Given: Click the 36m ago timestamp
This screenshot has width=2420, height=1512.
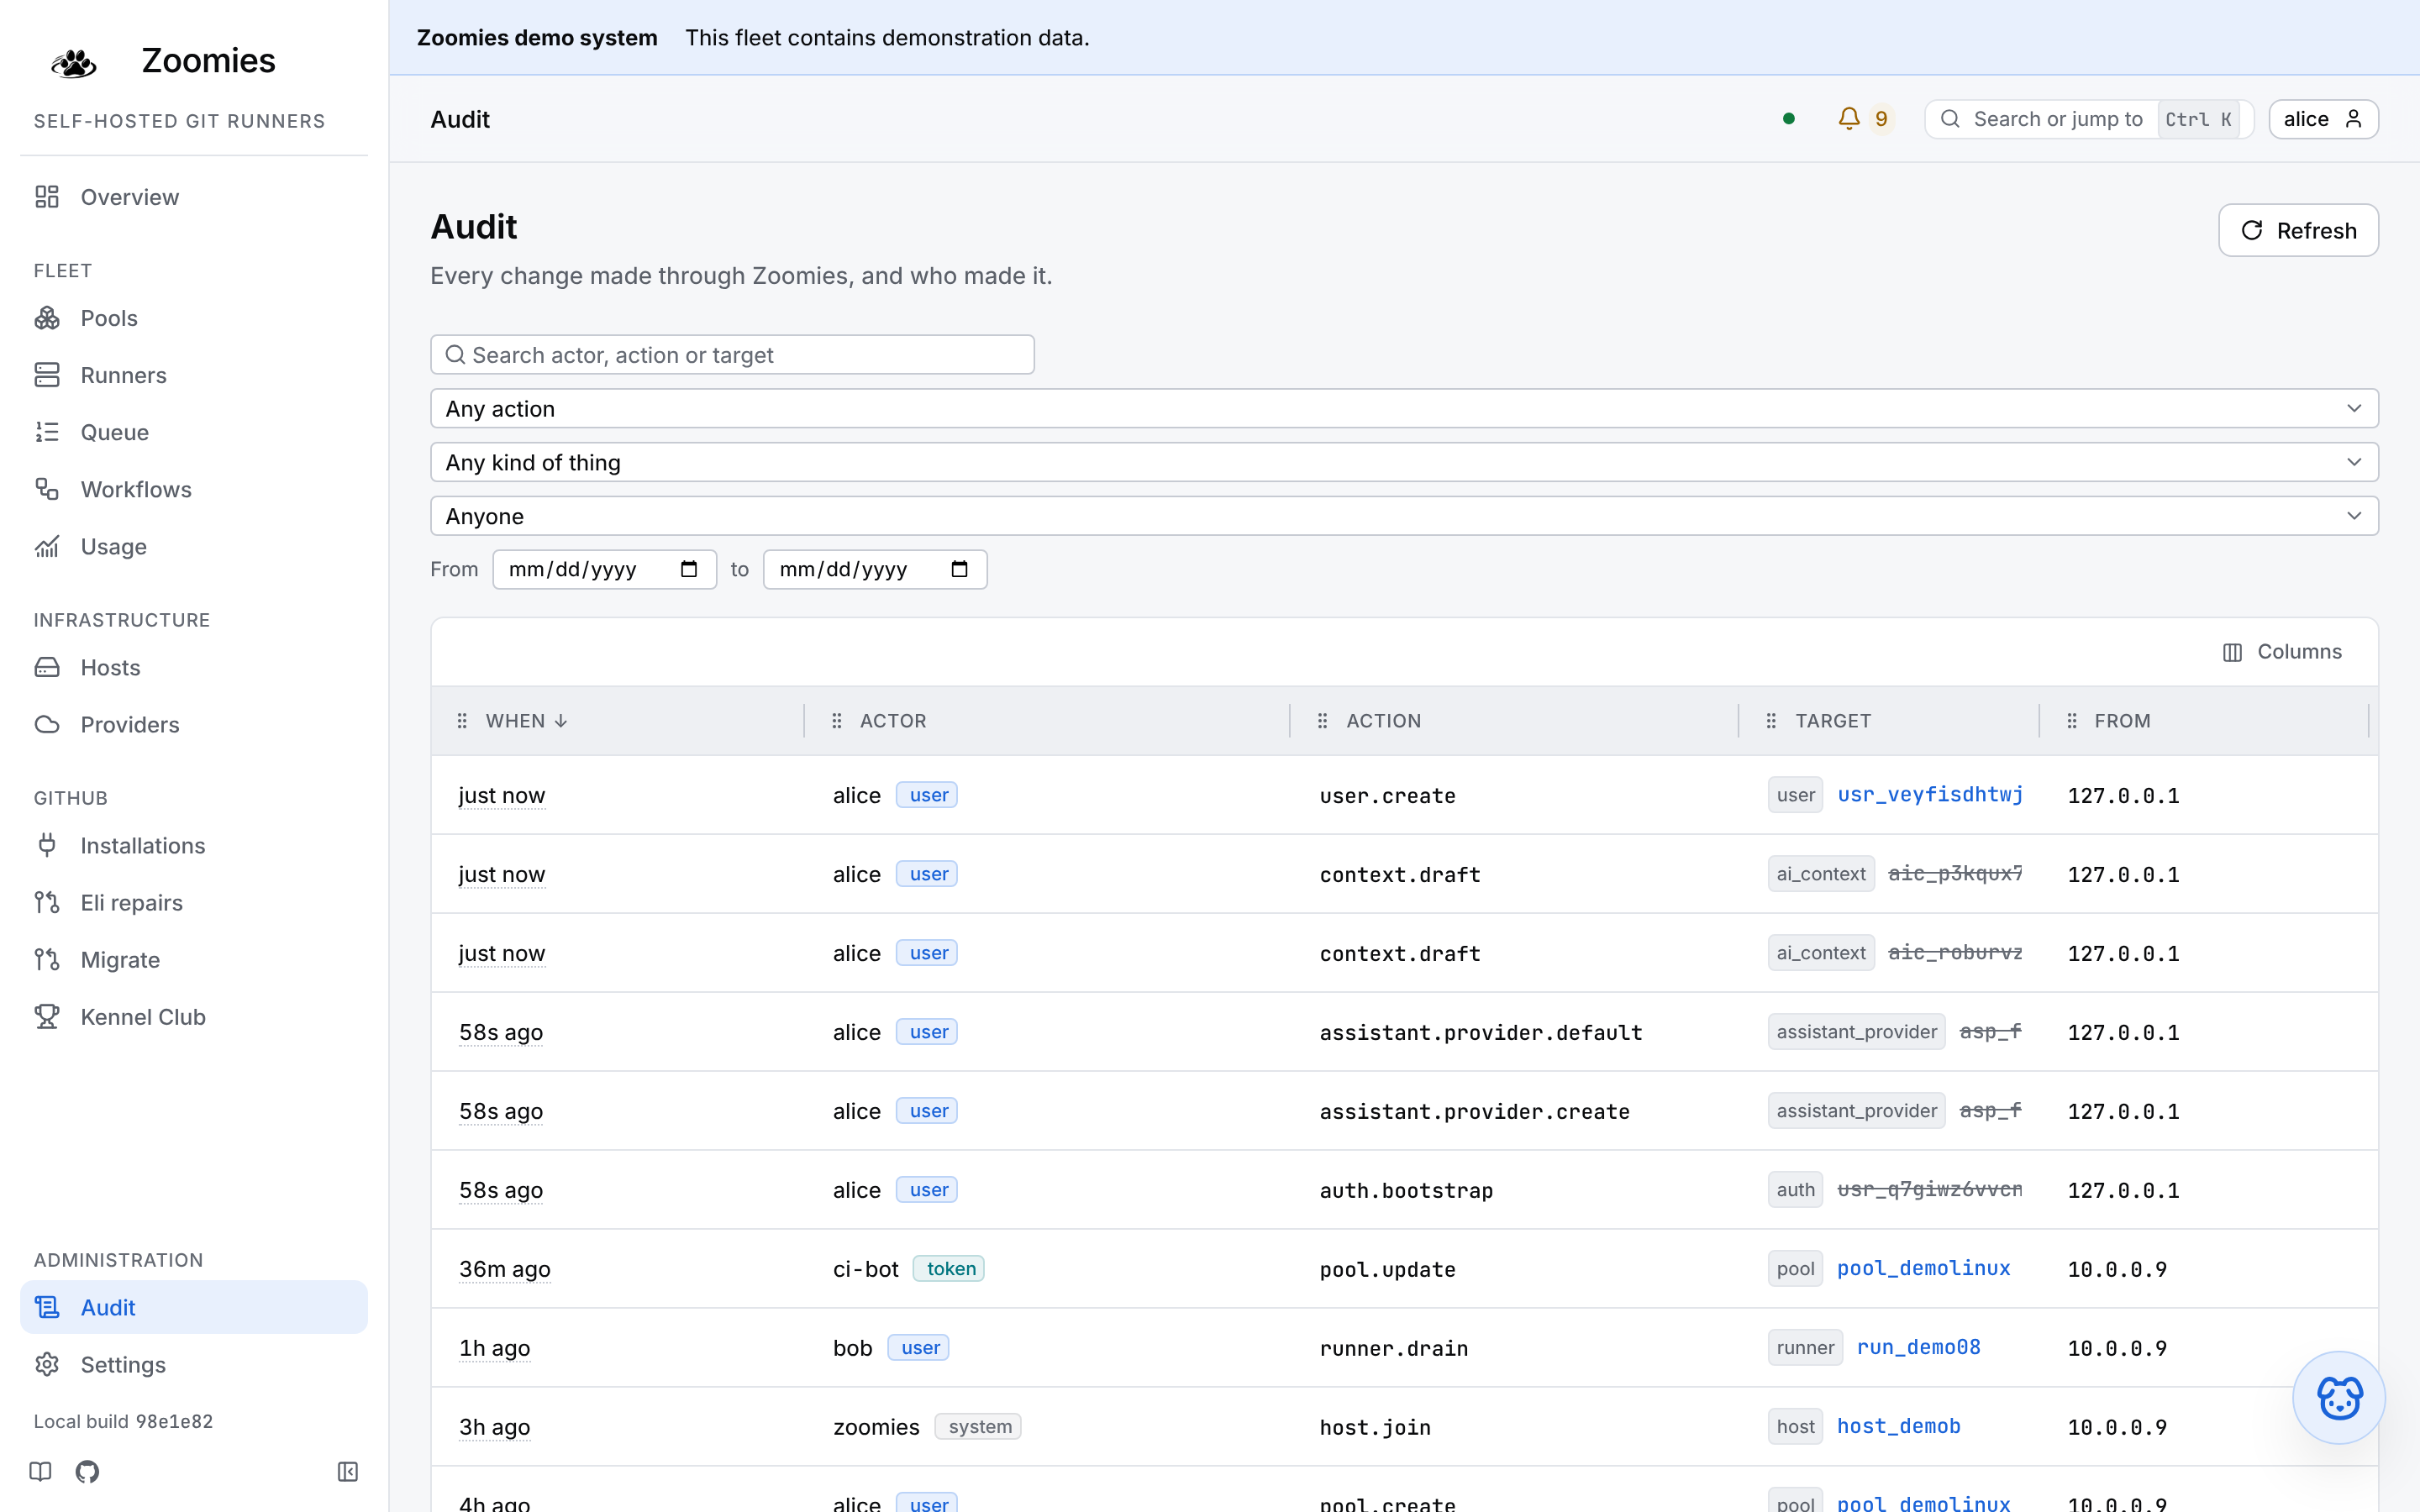Looking at the screenshot, I should pyautogui.click(x=504, y=1269).
